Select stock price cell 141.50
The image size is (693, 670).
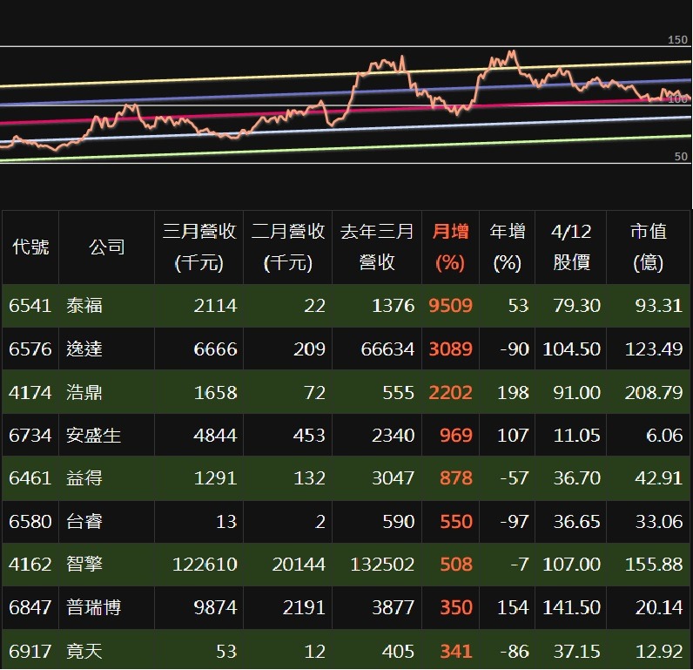(x=571, y=608)
